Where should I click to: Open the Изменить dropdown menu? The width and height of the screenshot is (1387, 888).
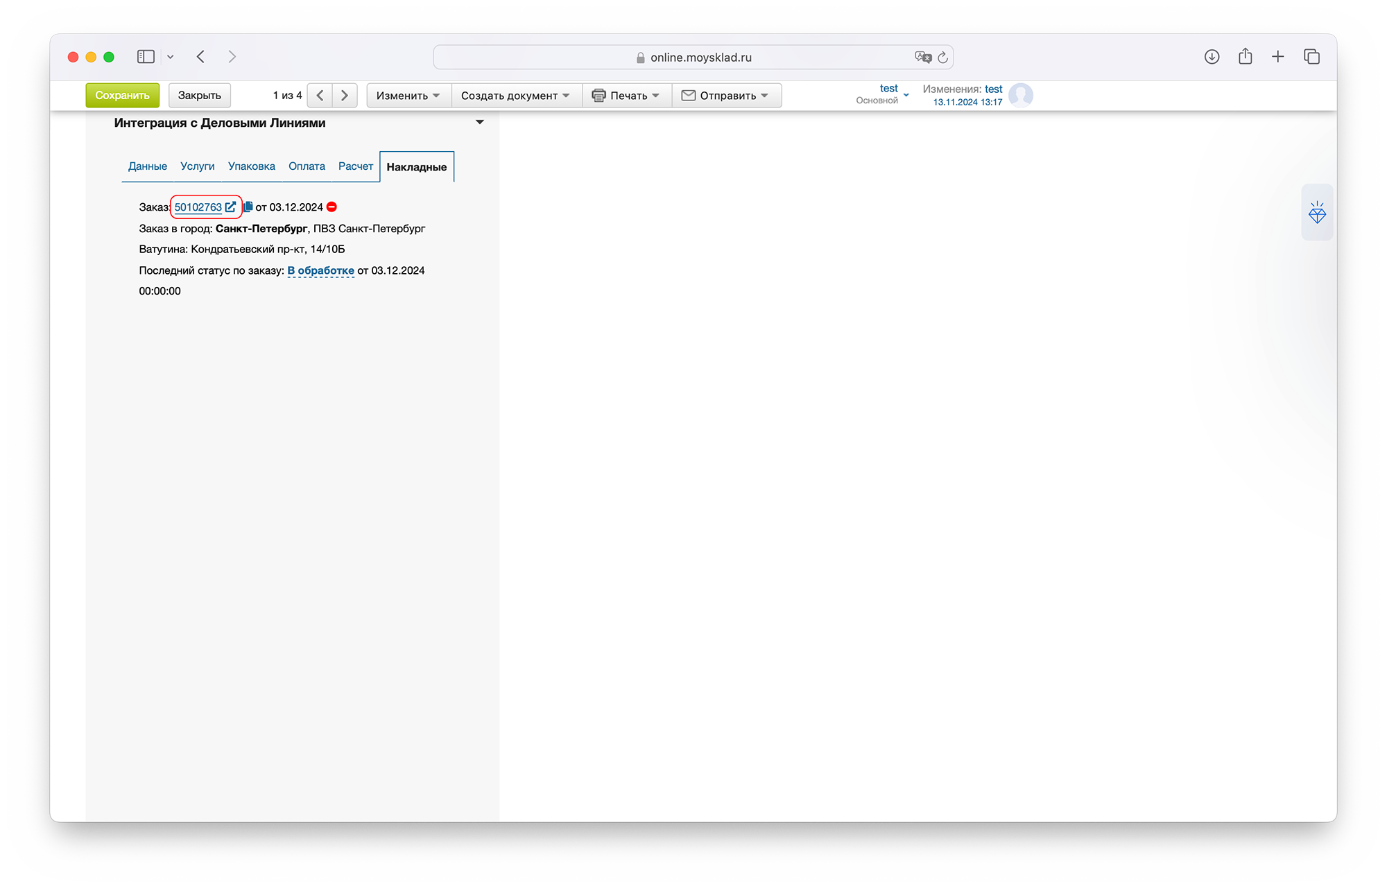[408, 95]
